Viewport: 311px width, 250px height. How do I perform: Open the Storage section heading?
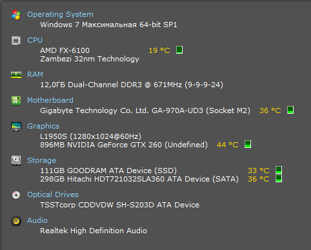[x=41, y=160]
